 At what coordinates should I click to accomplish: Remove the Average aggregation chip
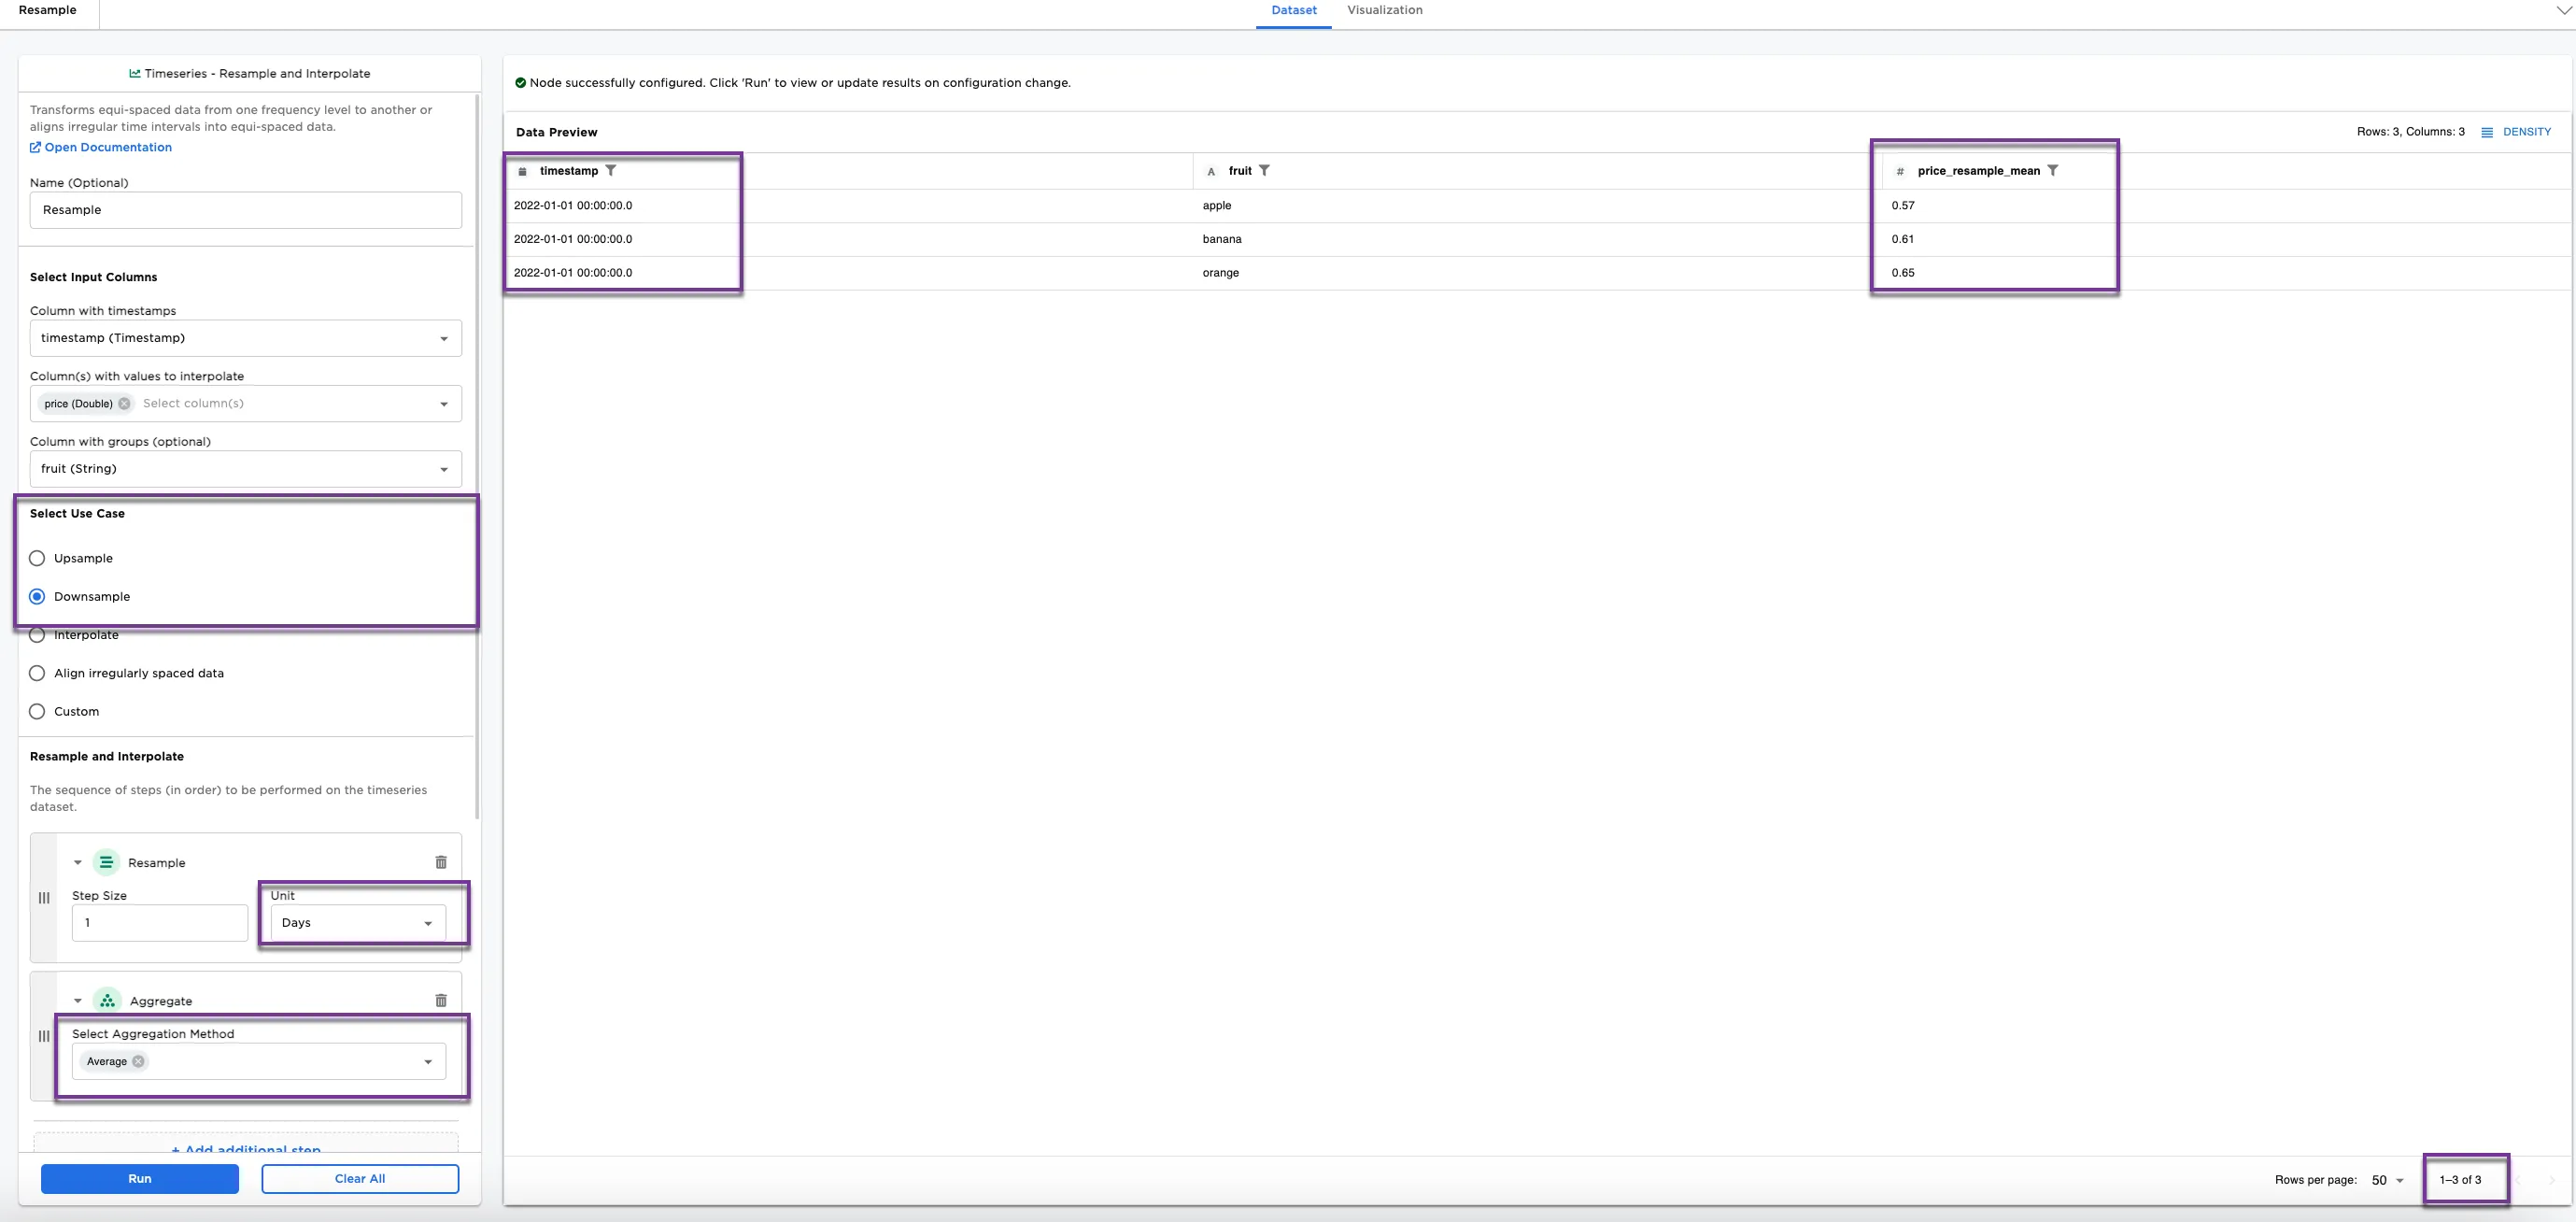click(x=139, y=1062)
